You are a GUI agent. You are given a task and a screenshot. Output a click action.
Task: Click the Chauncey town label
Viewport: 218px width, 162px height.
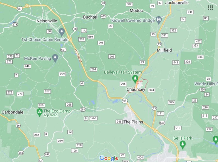(x=136, y=89)
